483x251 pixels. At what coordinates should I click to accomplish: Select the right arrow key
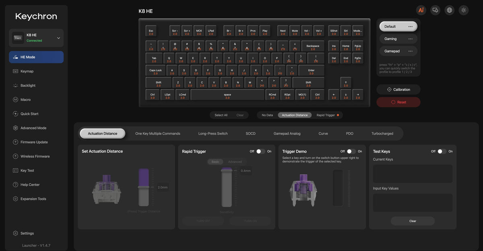(358, 95)
